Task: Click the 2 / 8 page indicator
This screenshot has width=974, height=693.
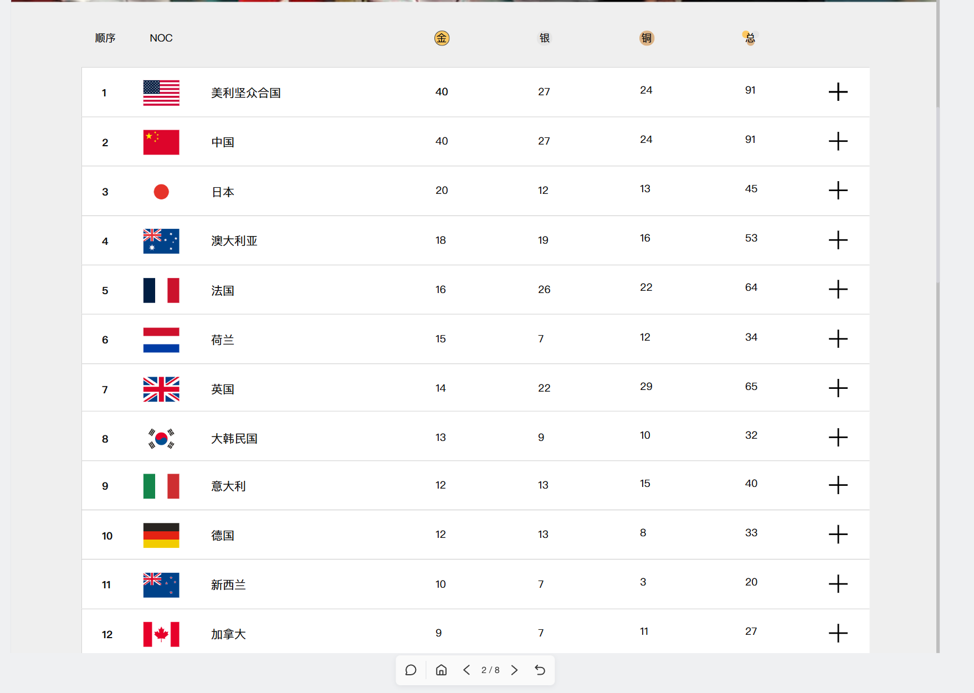Action: [490, 670]
